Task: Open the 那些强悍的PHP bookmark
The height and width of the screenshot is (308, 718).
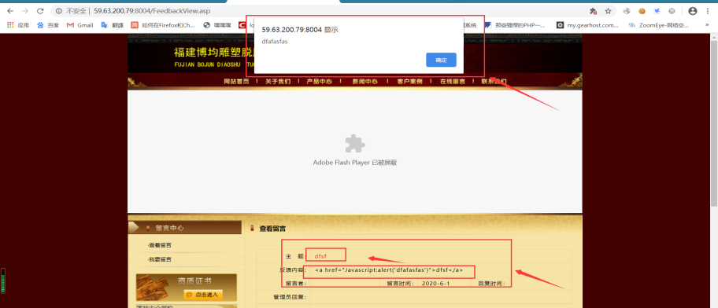Action: point(516,25)
